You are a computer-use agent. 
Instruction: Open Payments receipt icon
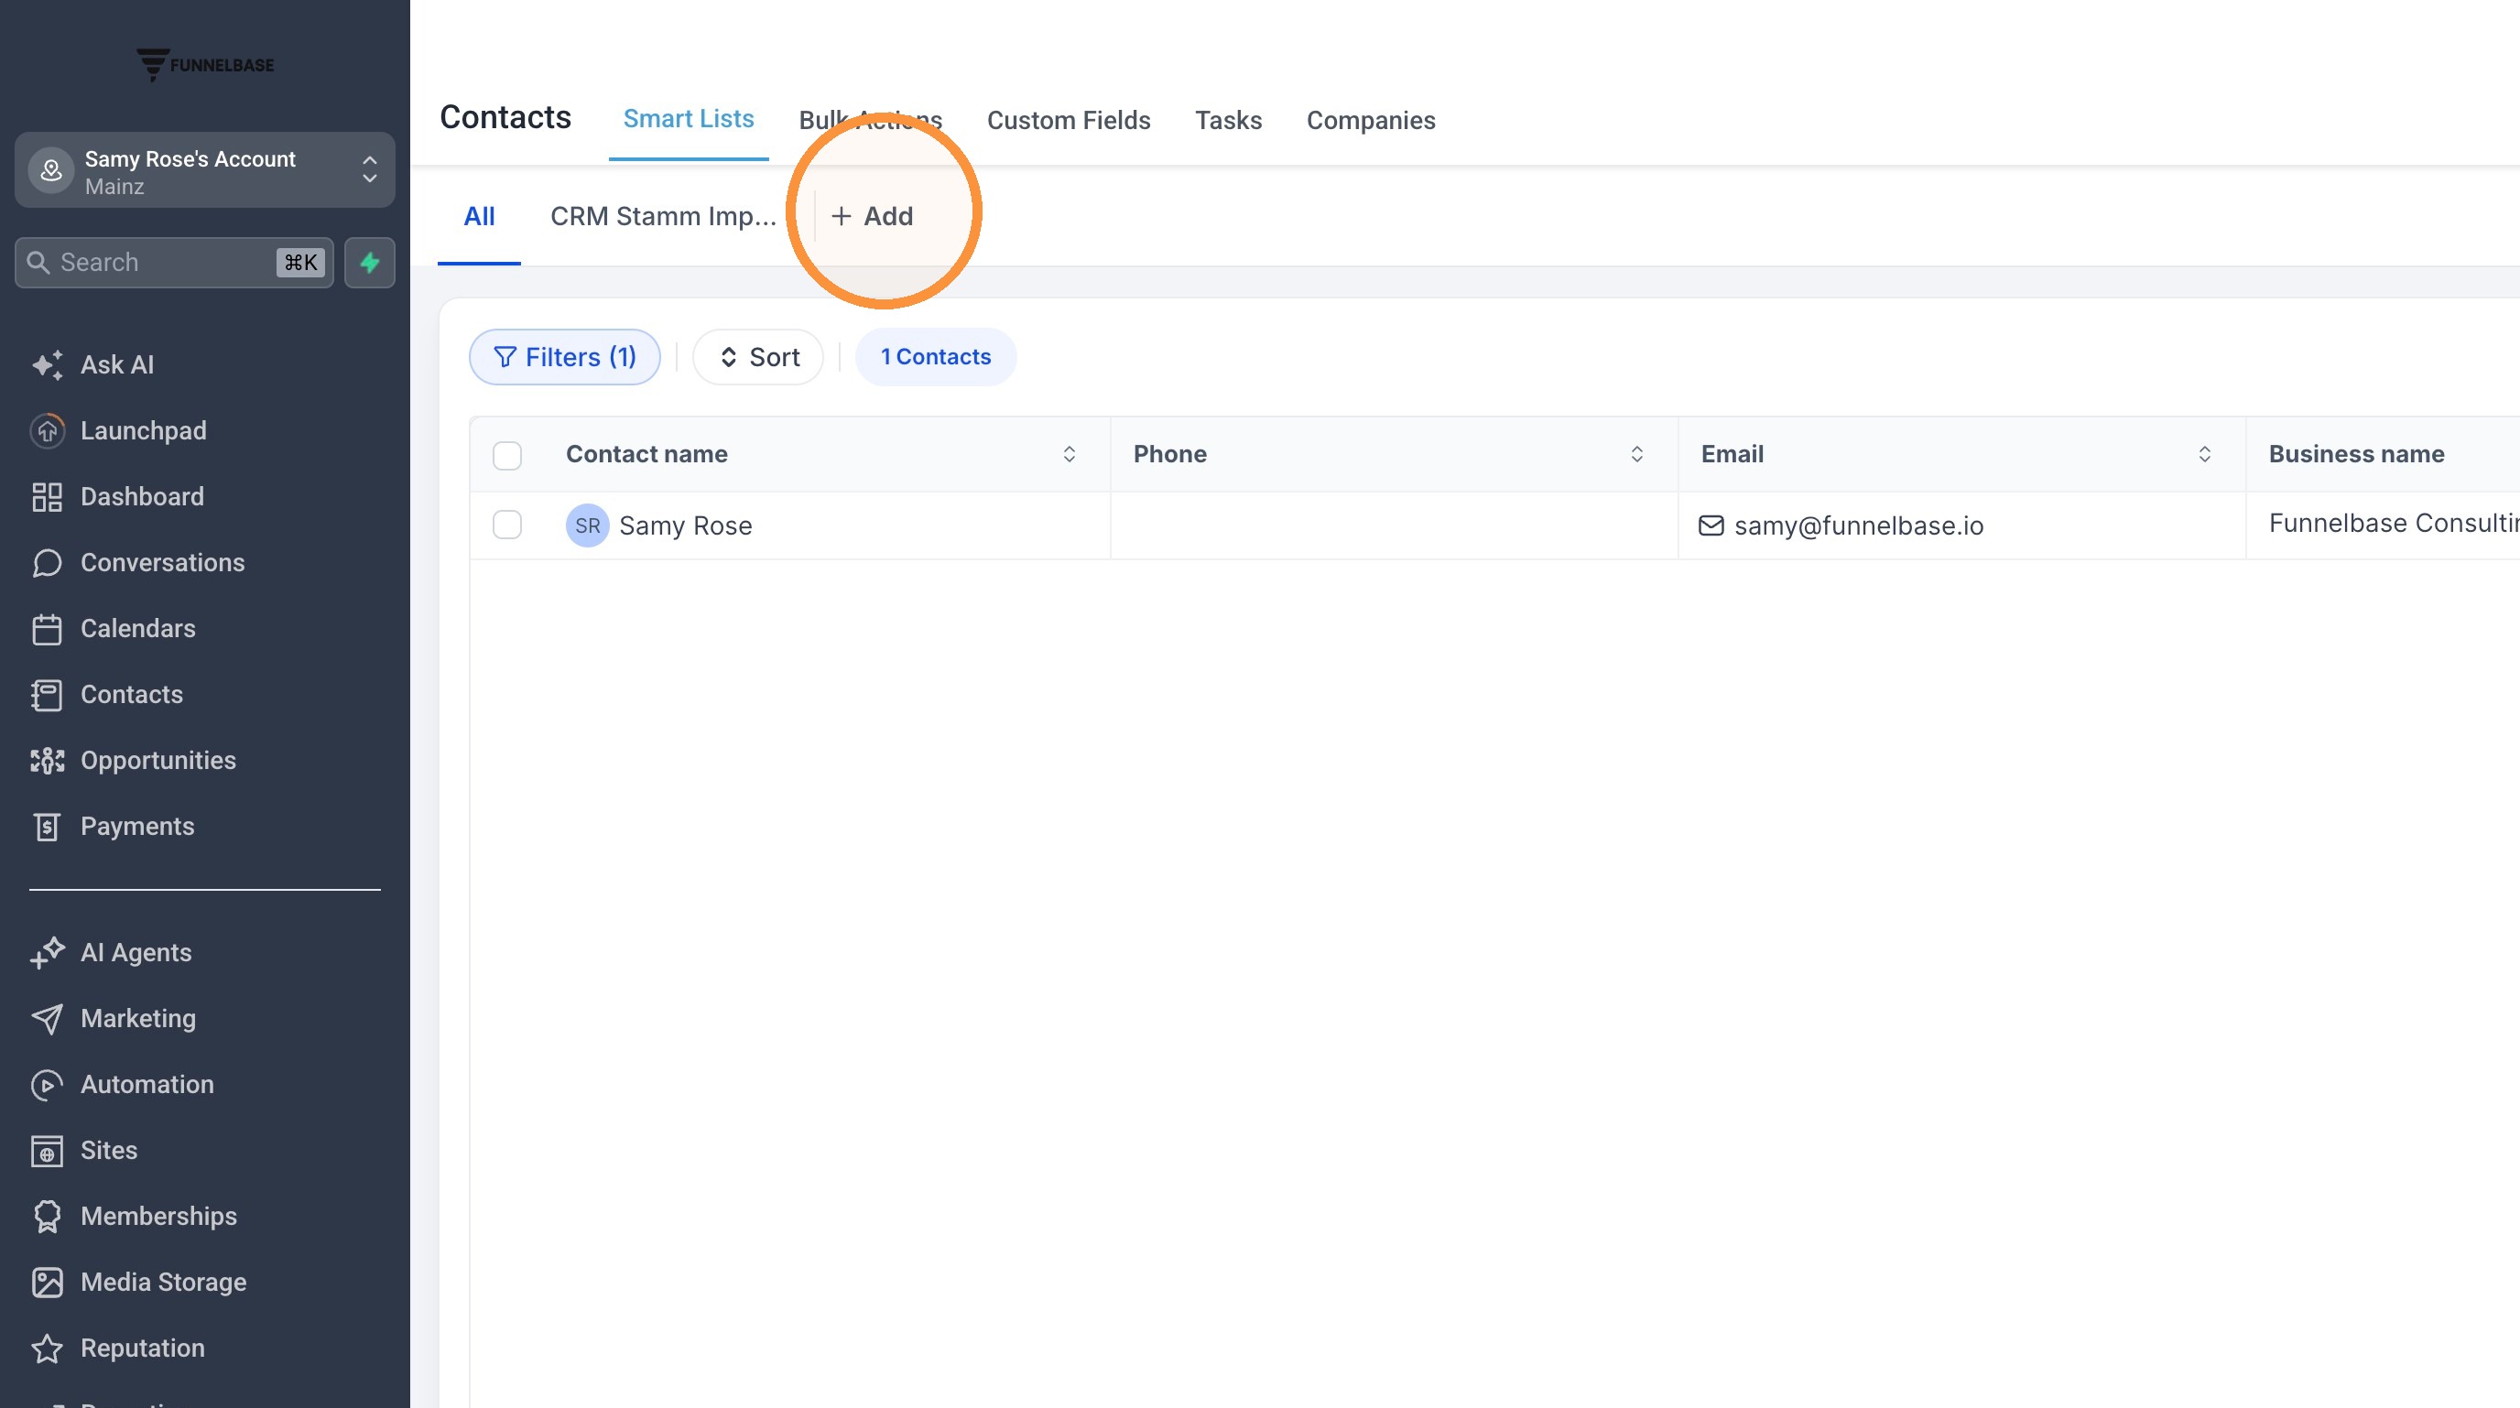click(x=47, y=827)
